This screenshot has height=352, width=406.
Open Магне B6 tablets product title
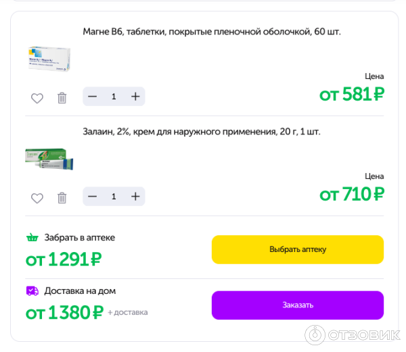(x=217, y=32)
